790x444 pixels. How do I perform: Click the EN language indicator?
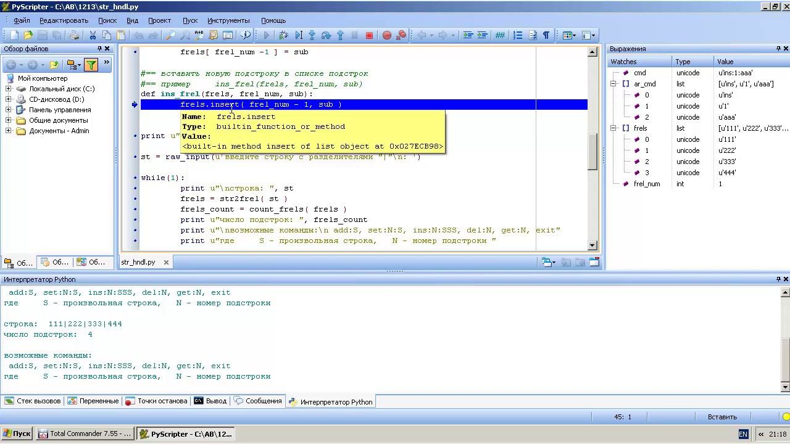click(743, 434)
